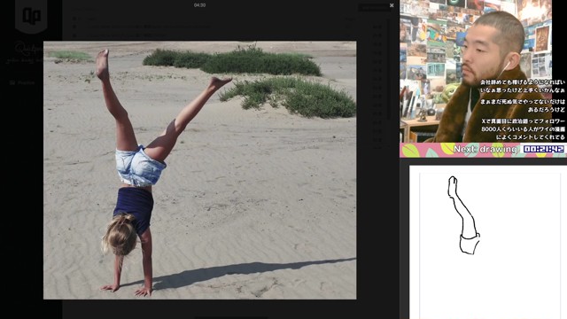Viewport: 567px width, 319px height.
Task: Click the Next drawing banner label
Action: (x=485, y=149)
